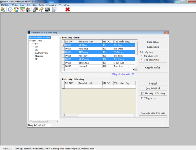196x150 pixels.
Task: Enable the 'Tải vân tay' checkbox
Action: tap(142, 98)
